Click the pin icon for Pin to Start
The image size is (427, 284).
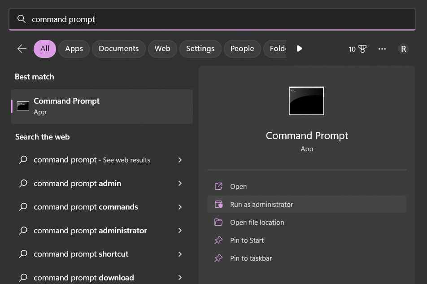pyautogui.click(x=218, y=240)
